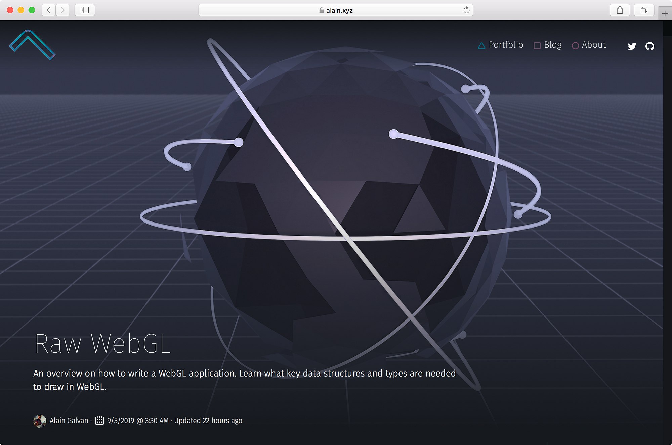
Task: Open a new tab with the plus button
Action: click(665, 13)
